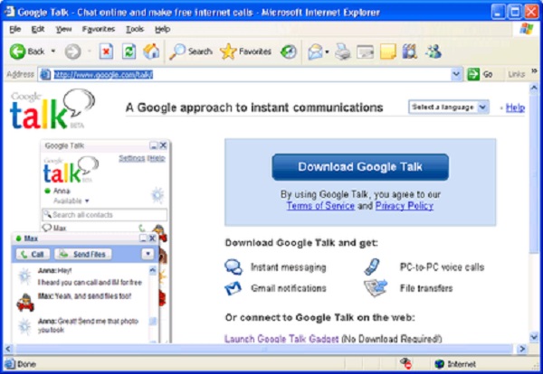Open Favorites star button
The height and width of the screenshot is (374, 543).
246,51
